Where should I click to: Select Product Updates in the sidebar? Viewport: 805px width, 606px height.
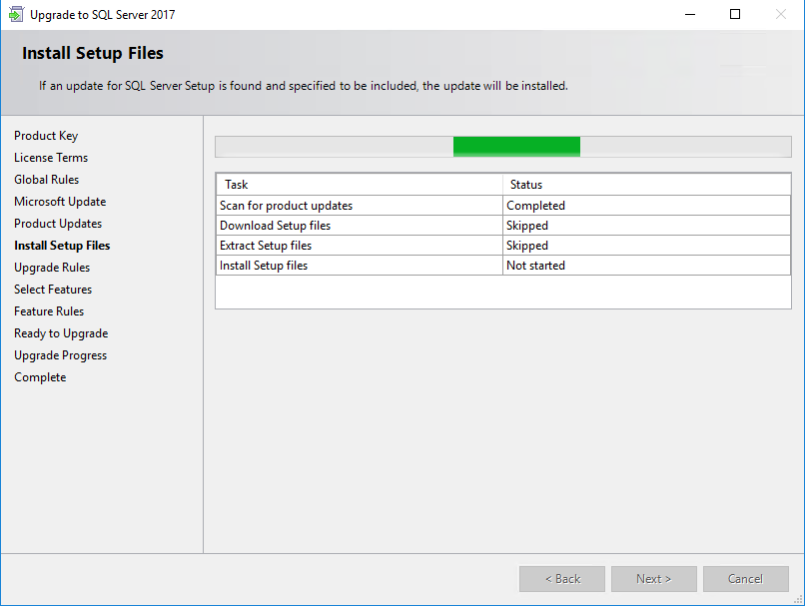pyautogui.click(x=58, y=224)
